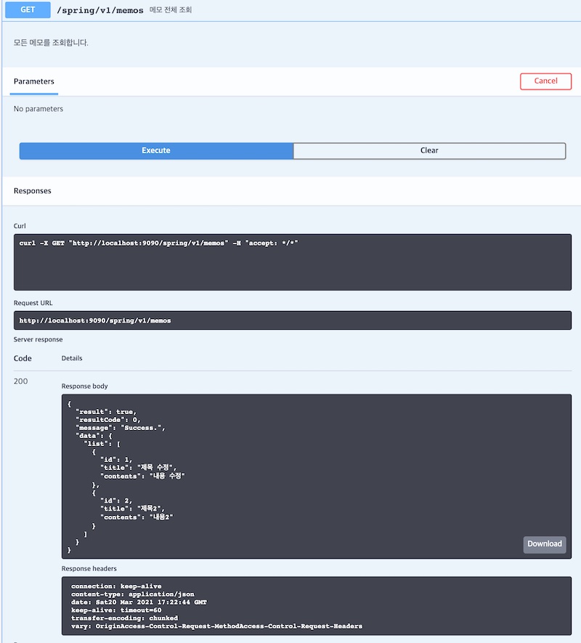Click the "contents": "내용2" line
This screenshot has width=581, height=643.
pyautogui.click(x=137, y=517)
